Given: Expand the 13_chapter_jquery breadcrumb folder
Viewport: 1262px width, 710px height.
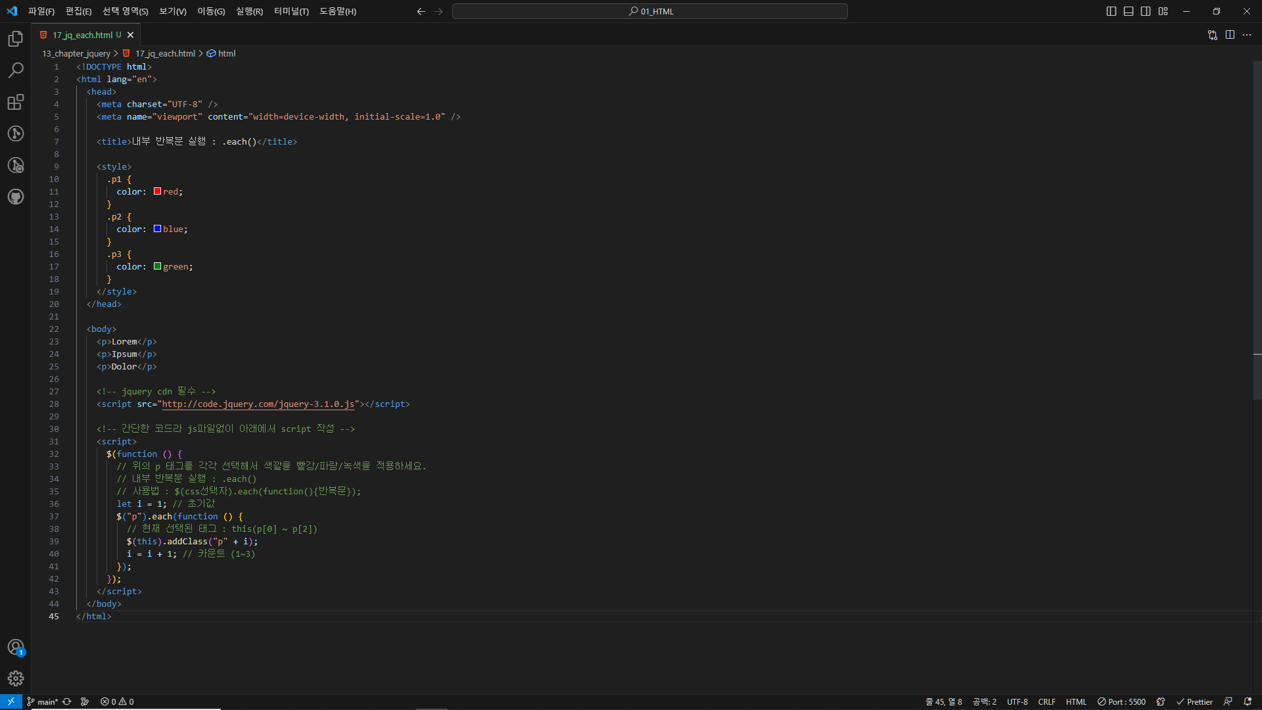Looking at the screenshot, I should (76, 53).
